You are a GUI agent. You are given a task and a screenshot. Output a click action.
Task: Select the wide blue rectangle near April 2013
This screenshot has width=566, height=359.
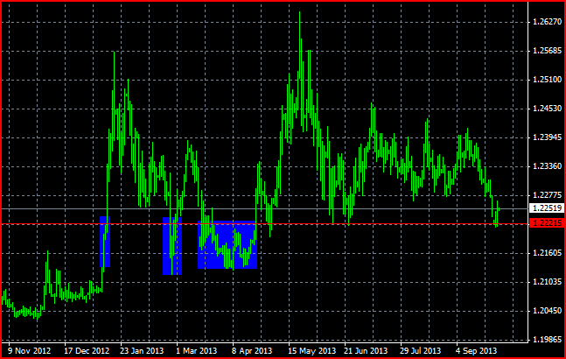227,245
